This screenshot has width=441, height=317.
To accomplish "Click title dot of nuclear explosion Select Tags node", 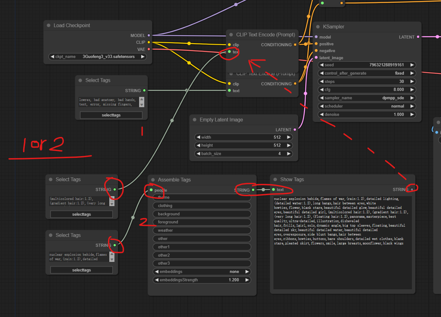I will (x=51, y=235).
